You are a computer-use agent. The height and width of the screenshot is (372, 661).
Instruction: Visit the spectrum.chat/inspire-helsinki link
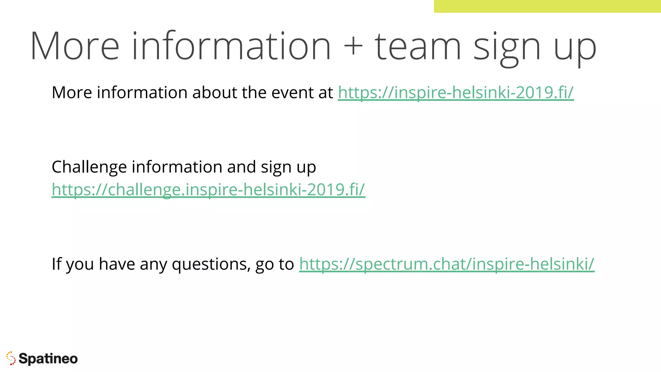[447, 264]
